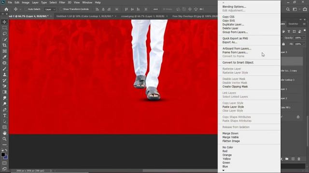This screenshot has width=309, height=173.
Task: Select the Pen tool
Action: pos(4,110)
